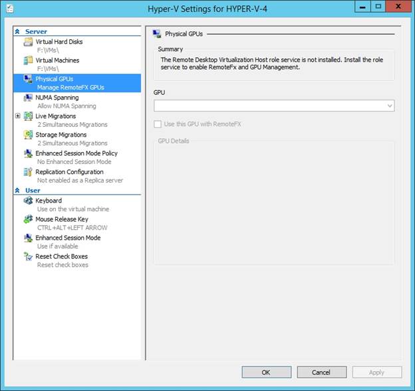Viewport: 415px width, 391px height.
Task: Click the Storage Migrations icon
Action: 28,135
